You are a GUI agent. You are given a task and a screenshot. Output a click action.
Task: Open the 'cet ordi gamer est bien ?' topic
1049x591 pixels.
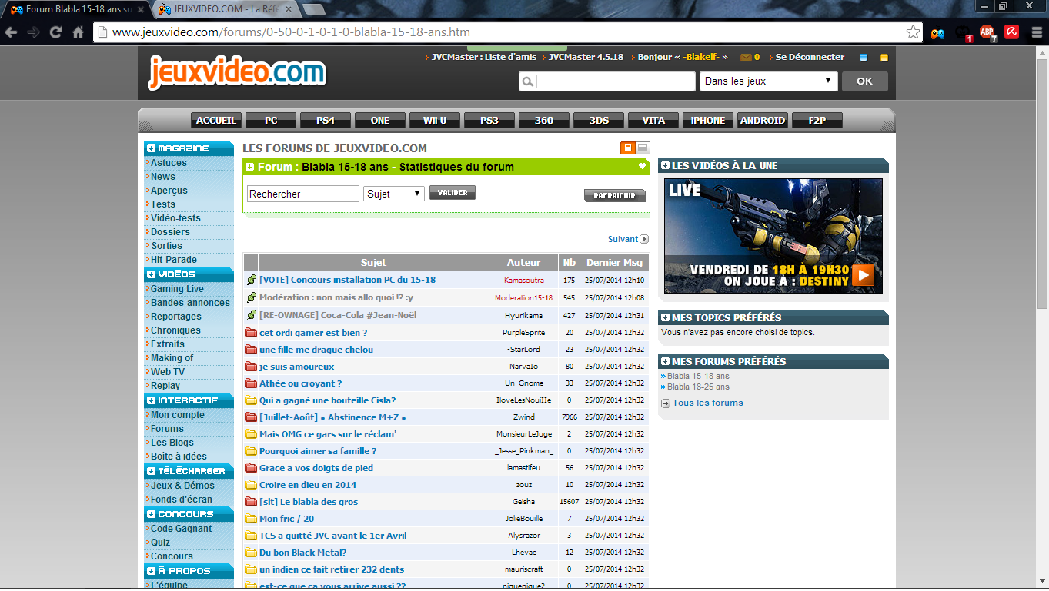click(313, 333)
